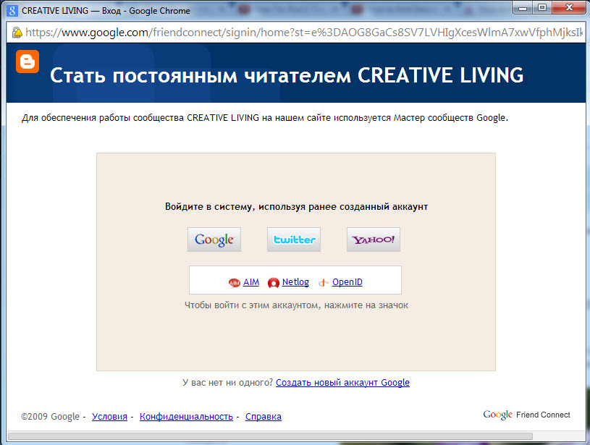Click the Netlog red circle icon
Viewport: 590px width, 445px height.
click(x=274, y=282)
